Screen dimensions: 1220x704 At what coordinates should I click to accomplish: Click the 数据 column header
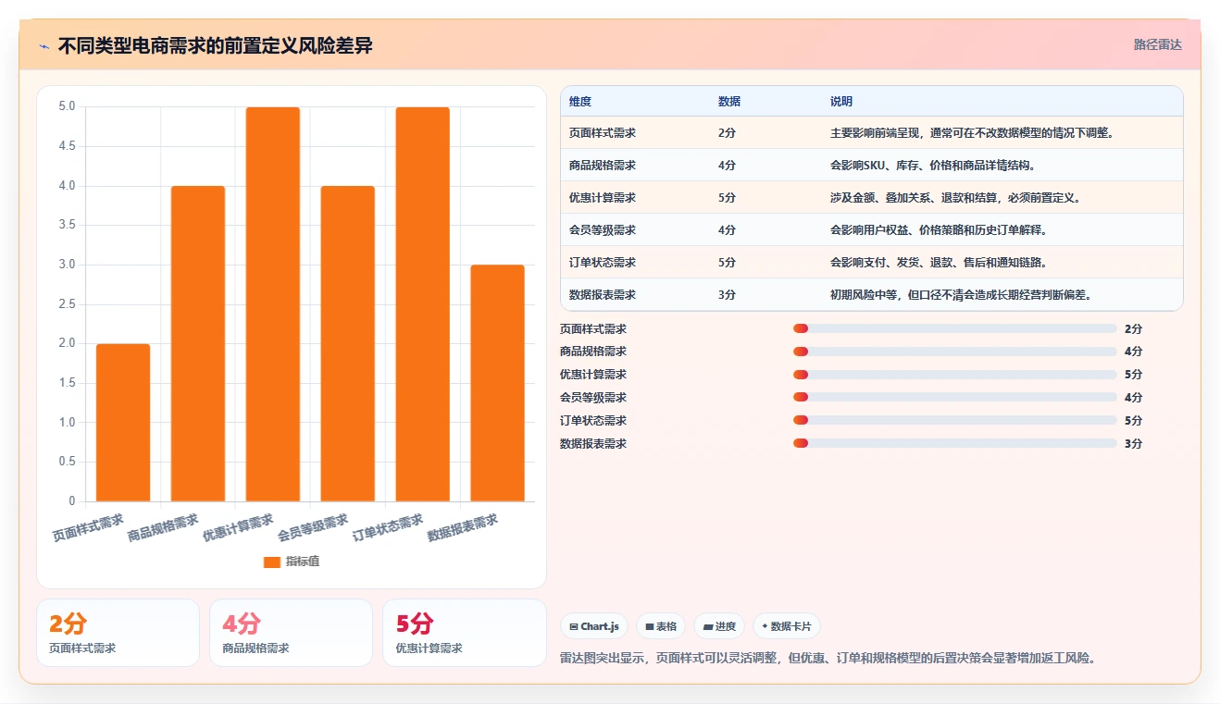(729, 102)
